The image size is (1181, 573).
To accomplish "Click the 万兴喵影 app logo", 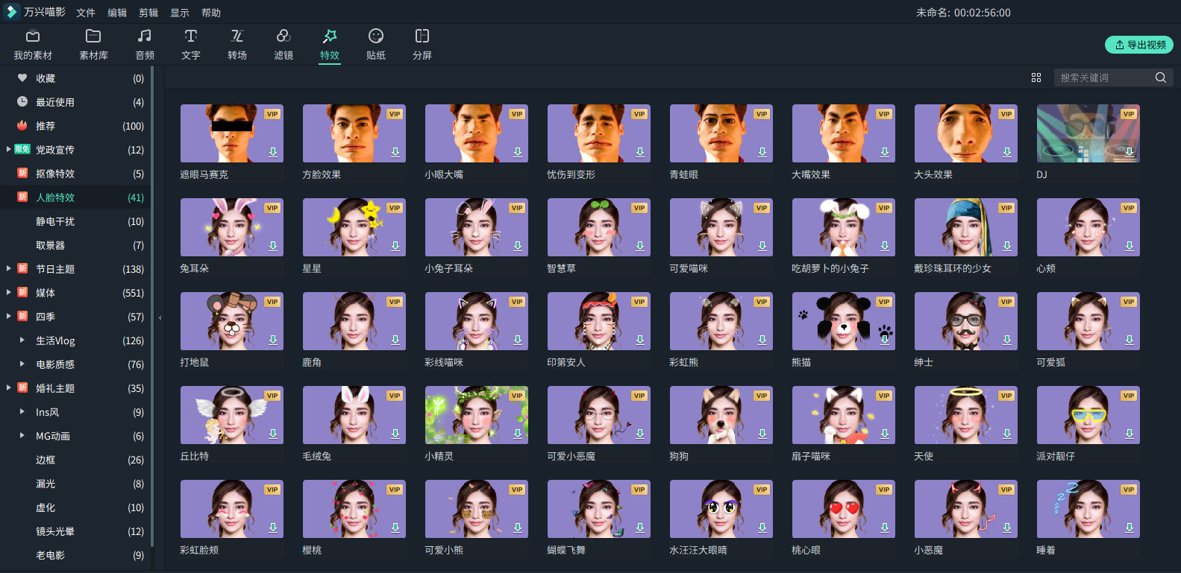I will [x=11, y=12].
